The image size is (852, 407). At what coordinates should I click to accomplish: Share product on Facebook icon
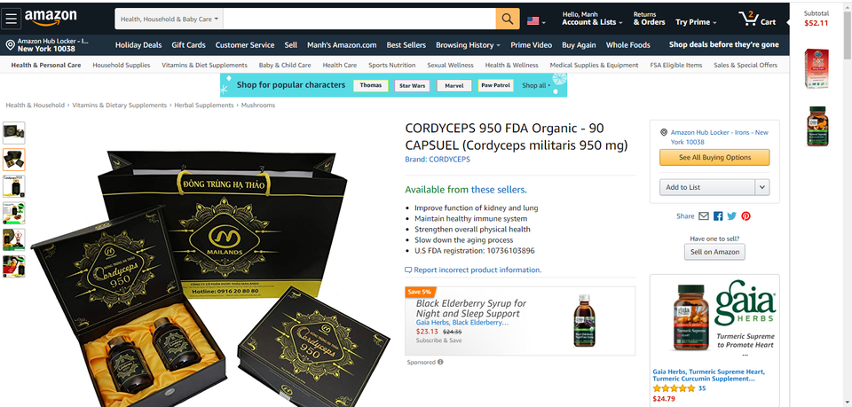coord(718,216)
